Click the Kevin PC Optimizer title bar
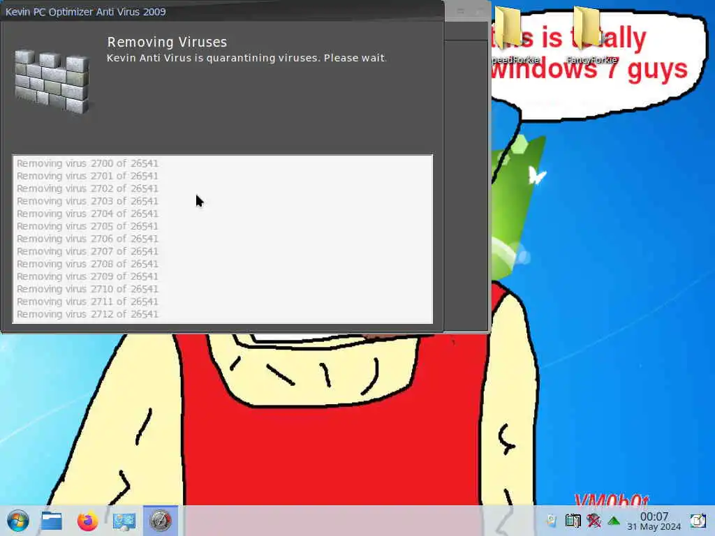Image resolution: width=715 pixels, height=536 pixels. (222, 11)
